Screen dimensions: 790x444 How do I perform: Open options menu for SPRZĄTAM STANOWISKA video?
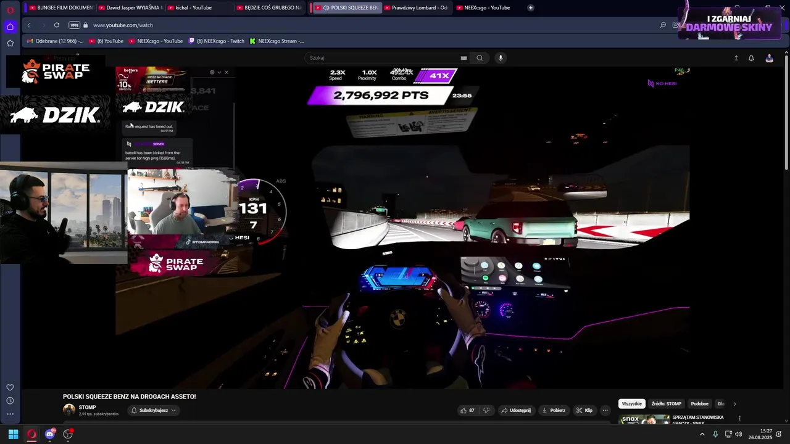click(x=739, y=418)
